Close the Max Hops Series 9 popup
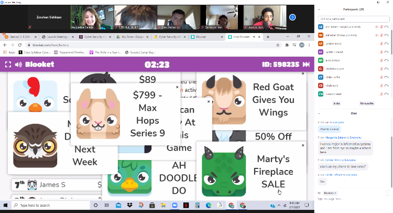This screenshot has width=393, height=213. point(177,87)
